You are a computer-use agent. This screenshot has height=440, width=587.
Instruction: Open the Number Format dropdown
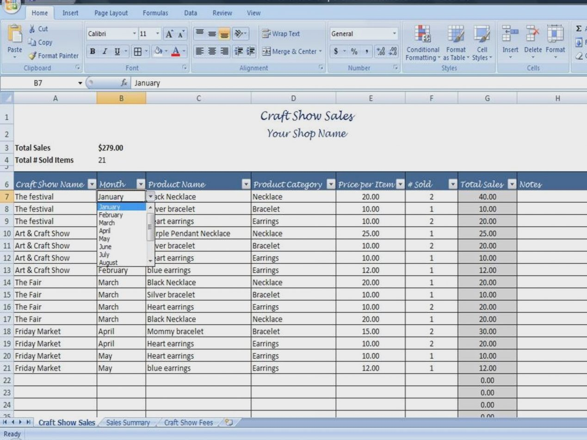pos(394,34)
